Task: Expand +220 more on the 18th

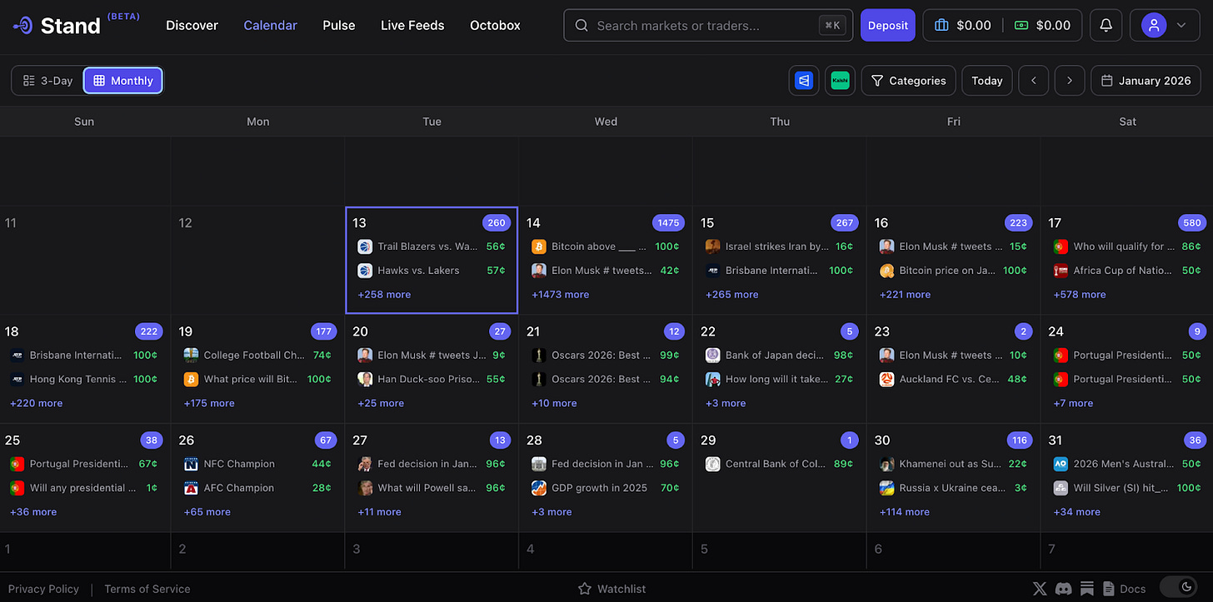Action: pos(36,403)
